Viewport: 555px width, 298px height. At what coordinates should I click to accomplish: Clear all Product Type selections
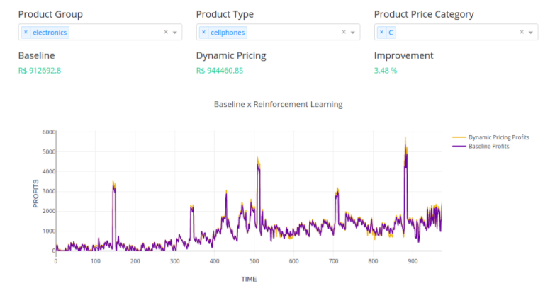pyautogui.click(x=344, y=32)
